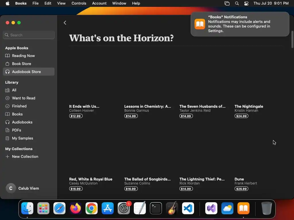Buy It Ends with Us for $12.99
The width and height of the screenshot is (294, 220).
coord(76,116)
